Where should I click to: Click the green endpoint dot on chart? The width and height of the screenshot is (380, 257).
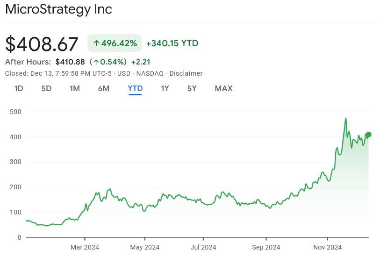368,135
